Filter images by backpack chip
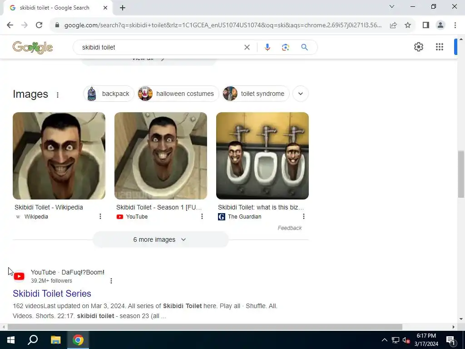The height and width of the screenshot is (349, 465). click(x=109, y=94)
